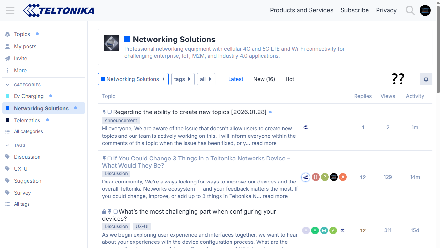Viewport: 440px width, 248px height.
Task: Click the Subscribe link in header
Action: [x=354, y=10]
